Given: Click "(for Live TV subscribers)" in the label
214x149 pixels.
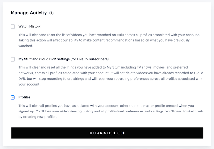Looking at the screenshot, I should 90,59.
